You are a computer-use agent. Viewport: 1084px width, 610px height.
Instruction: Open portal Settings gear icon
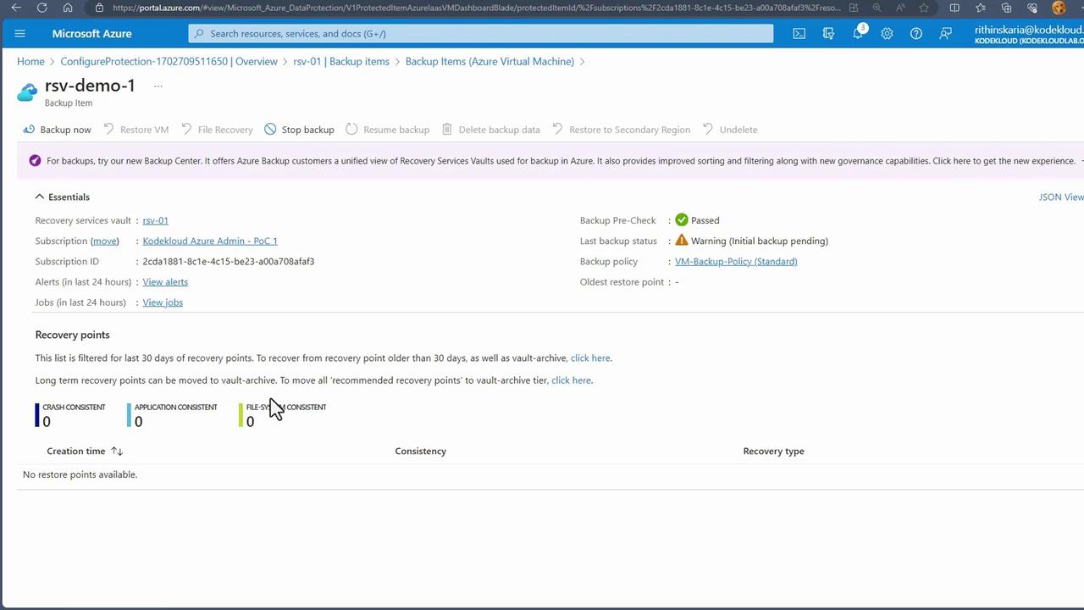[887, 34]
